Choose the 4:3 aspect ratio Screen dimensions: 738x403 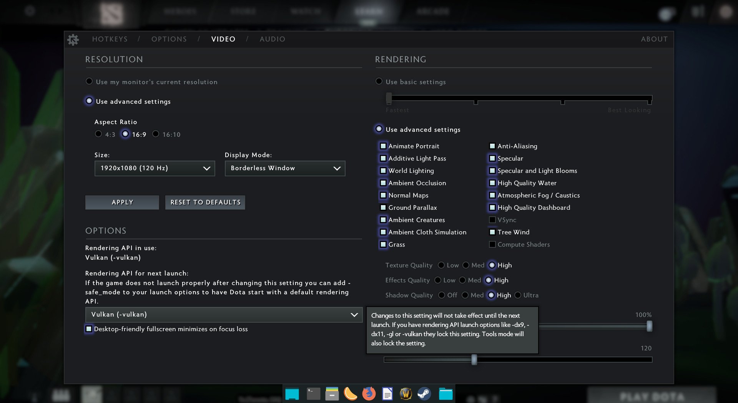point(98,134)
